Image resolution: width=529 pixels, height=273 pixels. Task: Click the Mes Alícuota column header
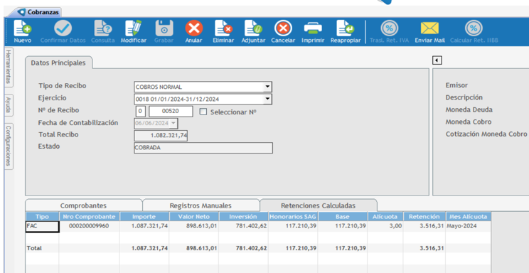coord(468,217)
